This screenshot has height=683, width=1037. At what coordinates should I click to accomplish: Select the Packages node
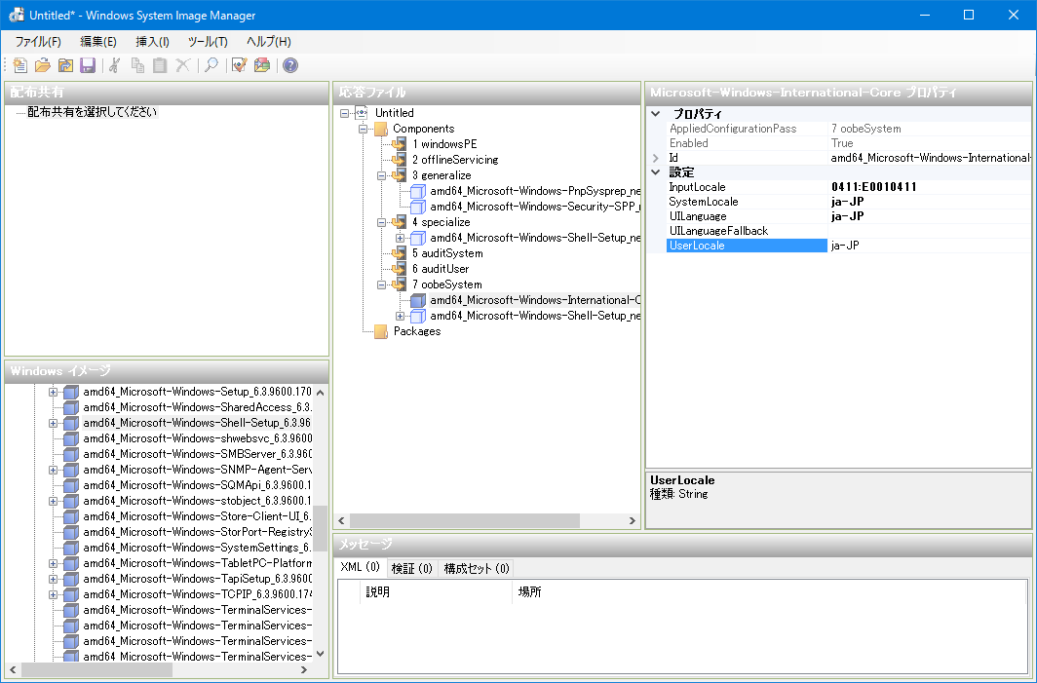417,331
